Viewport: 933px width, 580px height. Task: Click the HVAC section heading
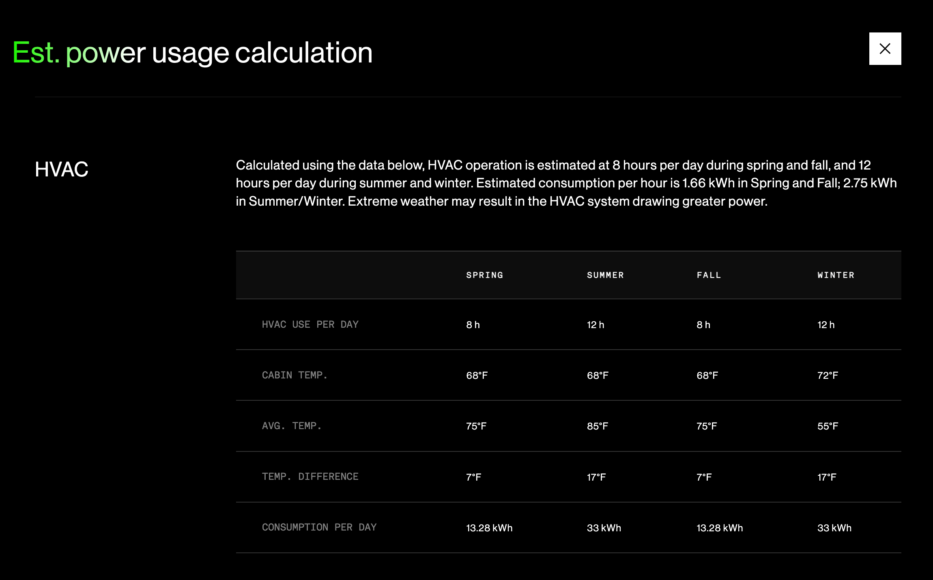[61, 169]
